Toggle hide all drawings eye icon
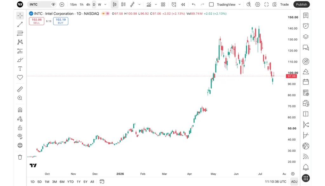Screen dimensions: 325x186 pyautogui.click(x=20, y=136)
